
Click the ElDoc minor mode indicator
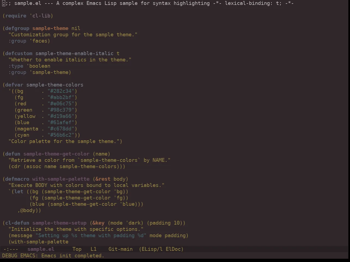pyautogui.click(x=173, y=249)
